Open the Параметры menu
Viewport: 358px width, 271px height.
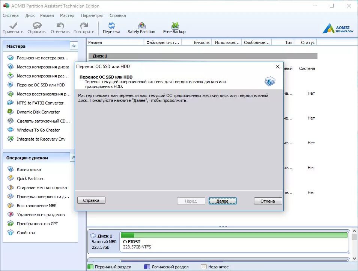click(x=92, y=15)
